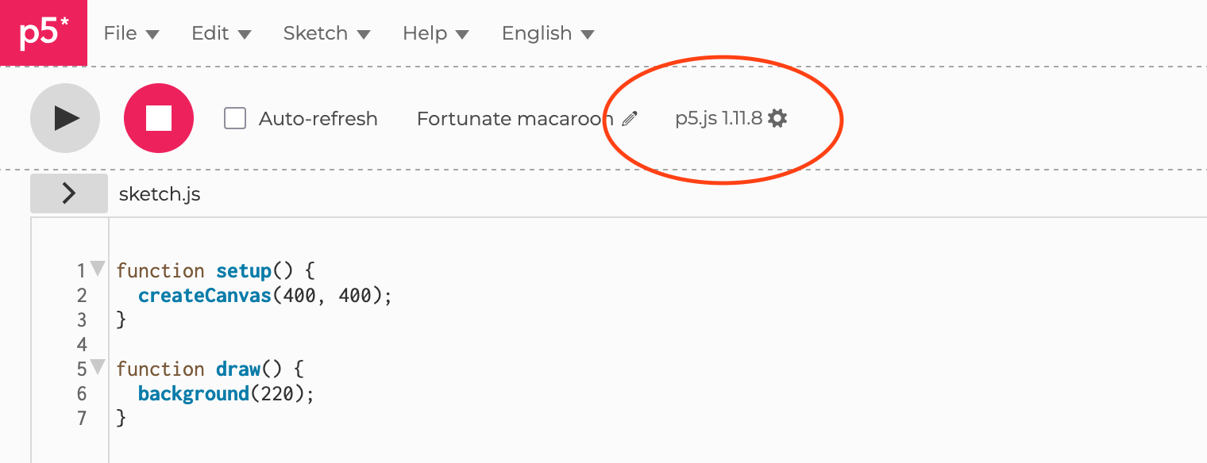Open the p5.js version settings gear

point(777,117)
